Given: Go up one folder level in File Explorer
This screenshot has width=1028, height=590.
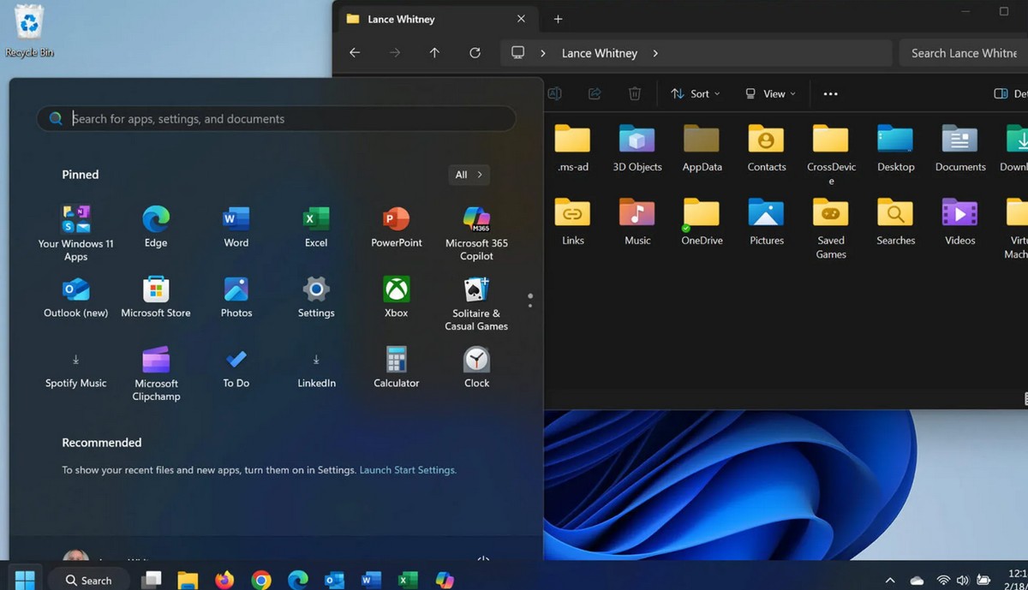Looking at the screenshot, I should tap(434, 53).
